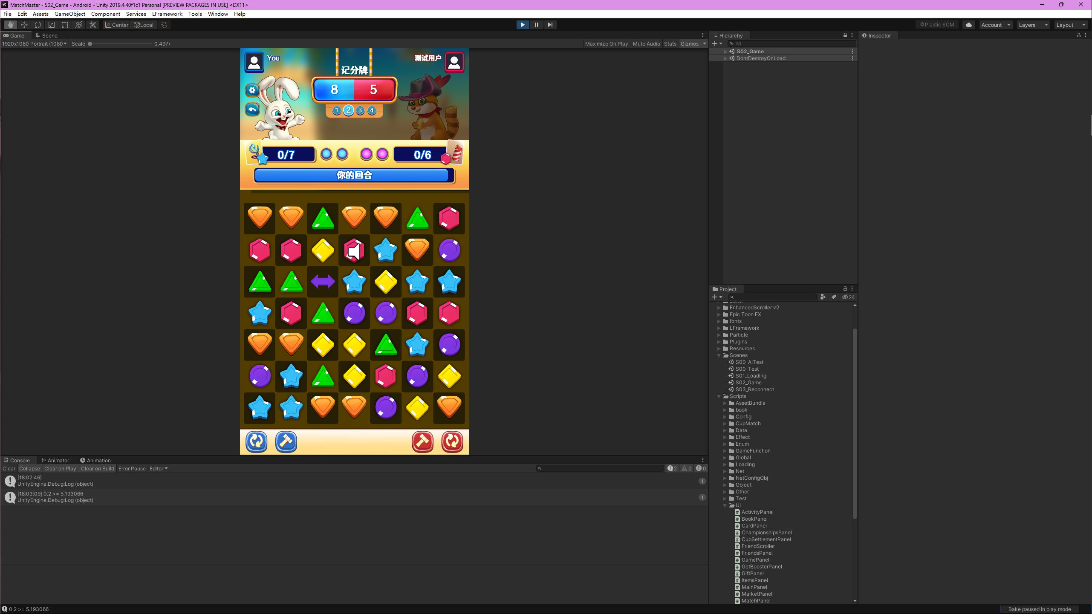Toggle grid snapping icon
1092x614 pixels.
pyautogui.click(x=164, y=25)
